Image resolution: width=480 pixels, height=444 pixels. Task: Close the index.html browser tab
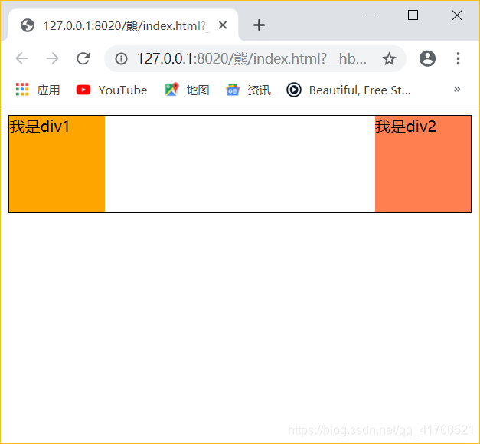[223, 25]
